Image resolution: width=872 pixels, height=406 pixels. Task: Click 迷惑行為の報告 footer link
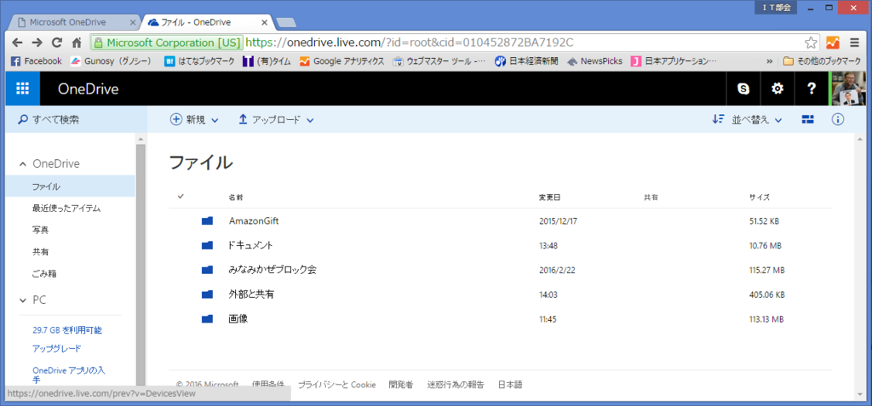456,385
